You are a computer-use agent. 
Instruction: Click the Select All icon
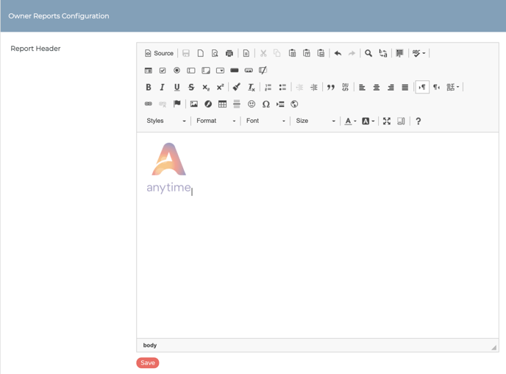[x=400, y=53]
